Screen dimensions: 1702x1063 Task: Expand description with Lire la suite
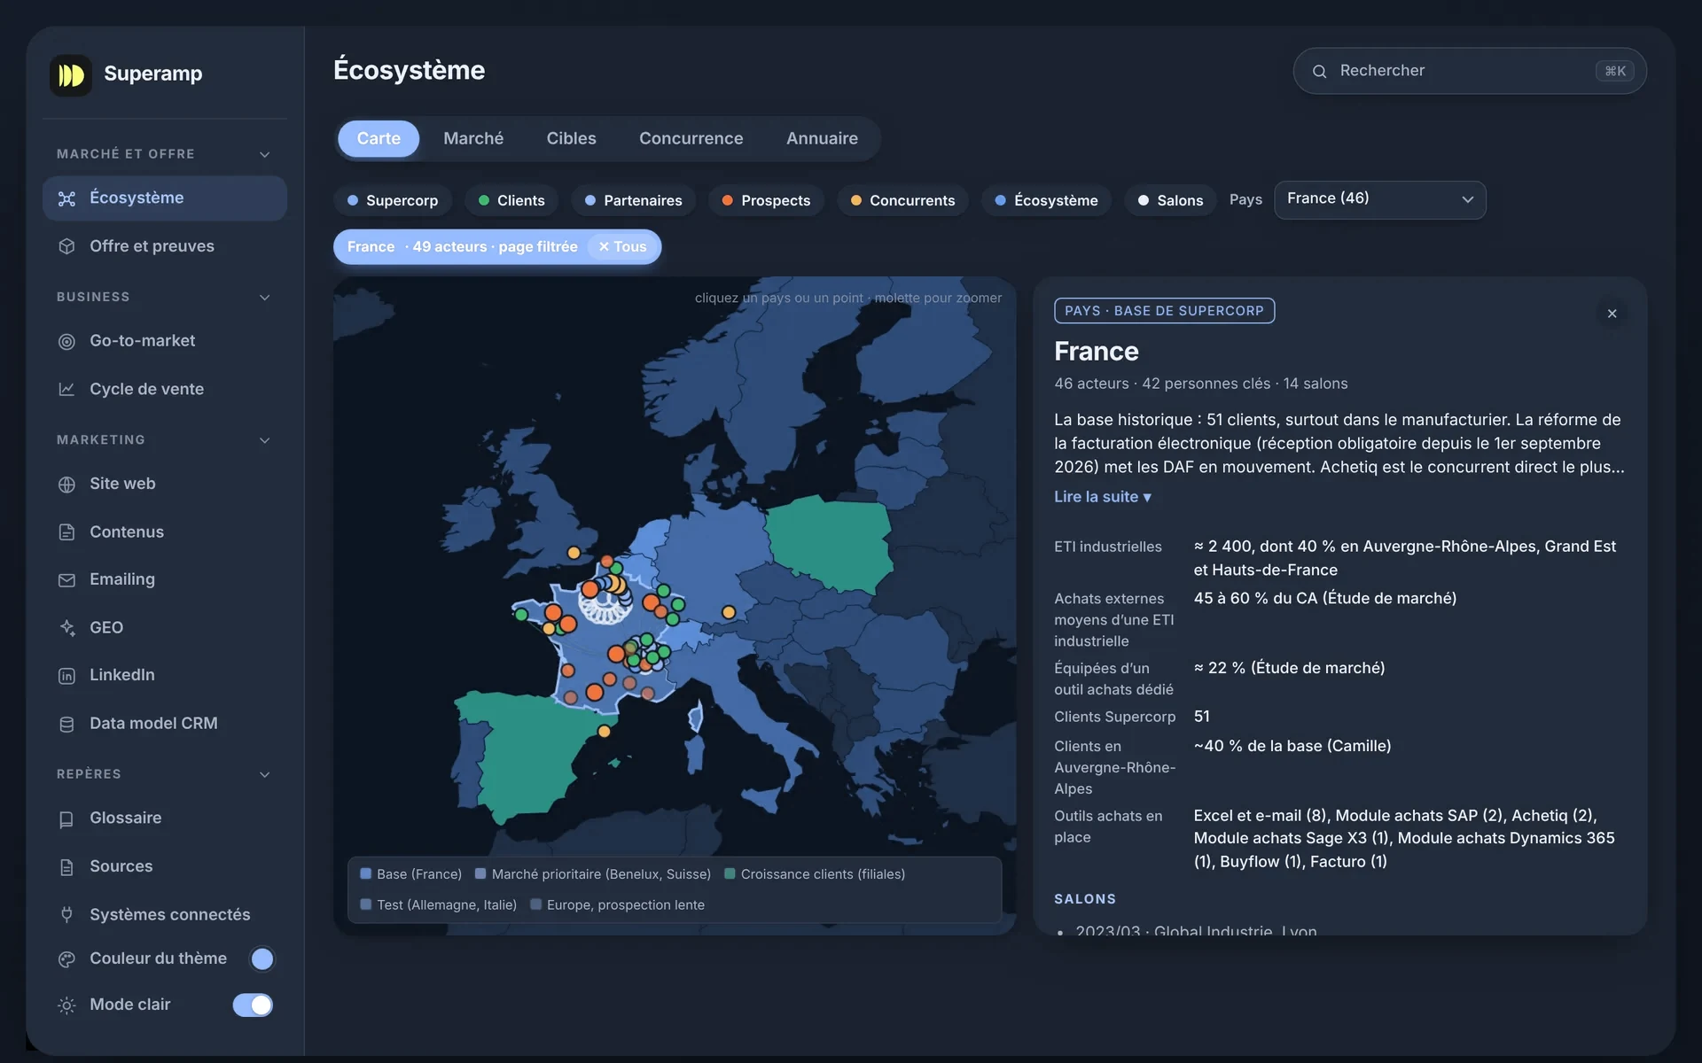(1102, 497)
